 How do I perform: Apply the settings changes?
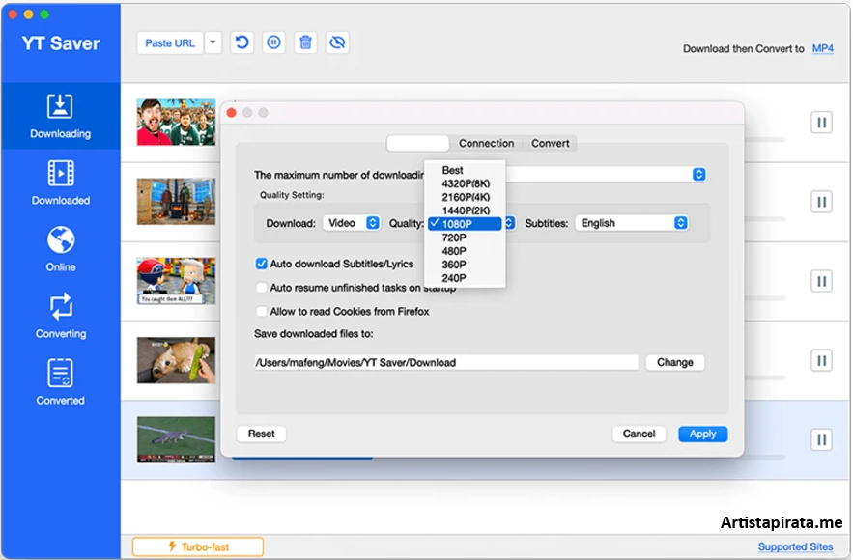[702, 434]
